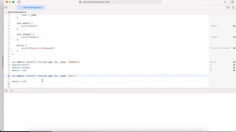This screenshot has width=236, height=132.
Task: Open the editor layout options
Action: point(228,7)
